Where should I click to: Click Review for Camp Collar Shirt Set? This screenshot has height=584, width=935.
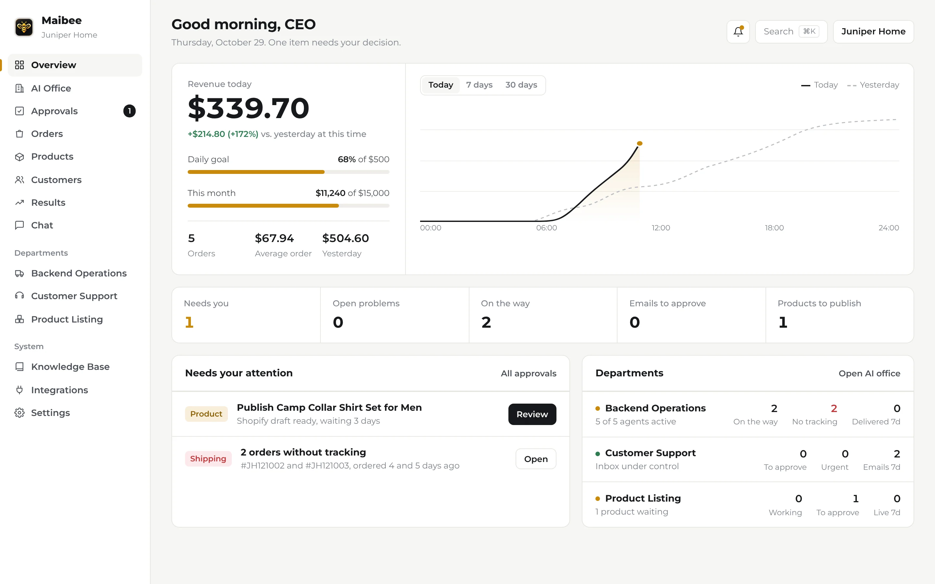[532, 414]
